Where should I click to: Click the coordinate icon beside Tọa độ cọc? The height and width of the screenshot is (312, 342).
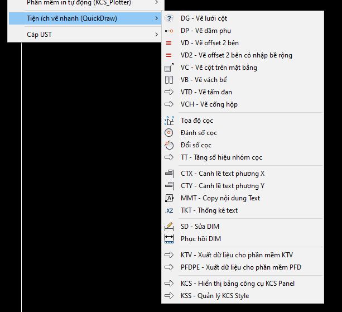pos(169,121)
